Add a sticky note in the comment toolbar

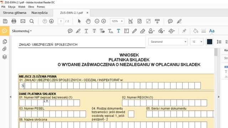coord(70,31)
